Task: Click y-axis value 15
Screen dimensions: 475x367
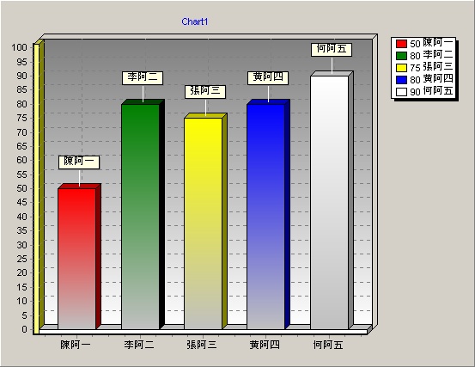Action: pos(21,287)
